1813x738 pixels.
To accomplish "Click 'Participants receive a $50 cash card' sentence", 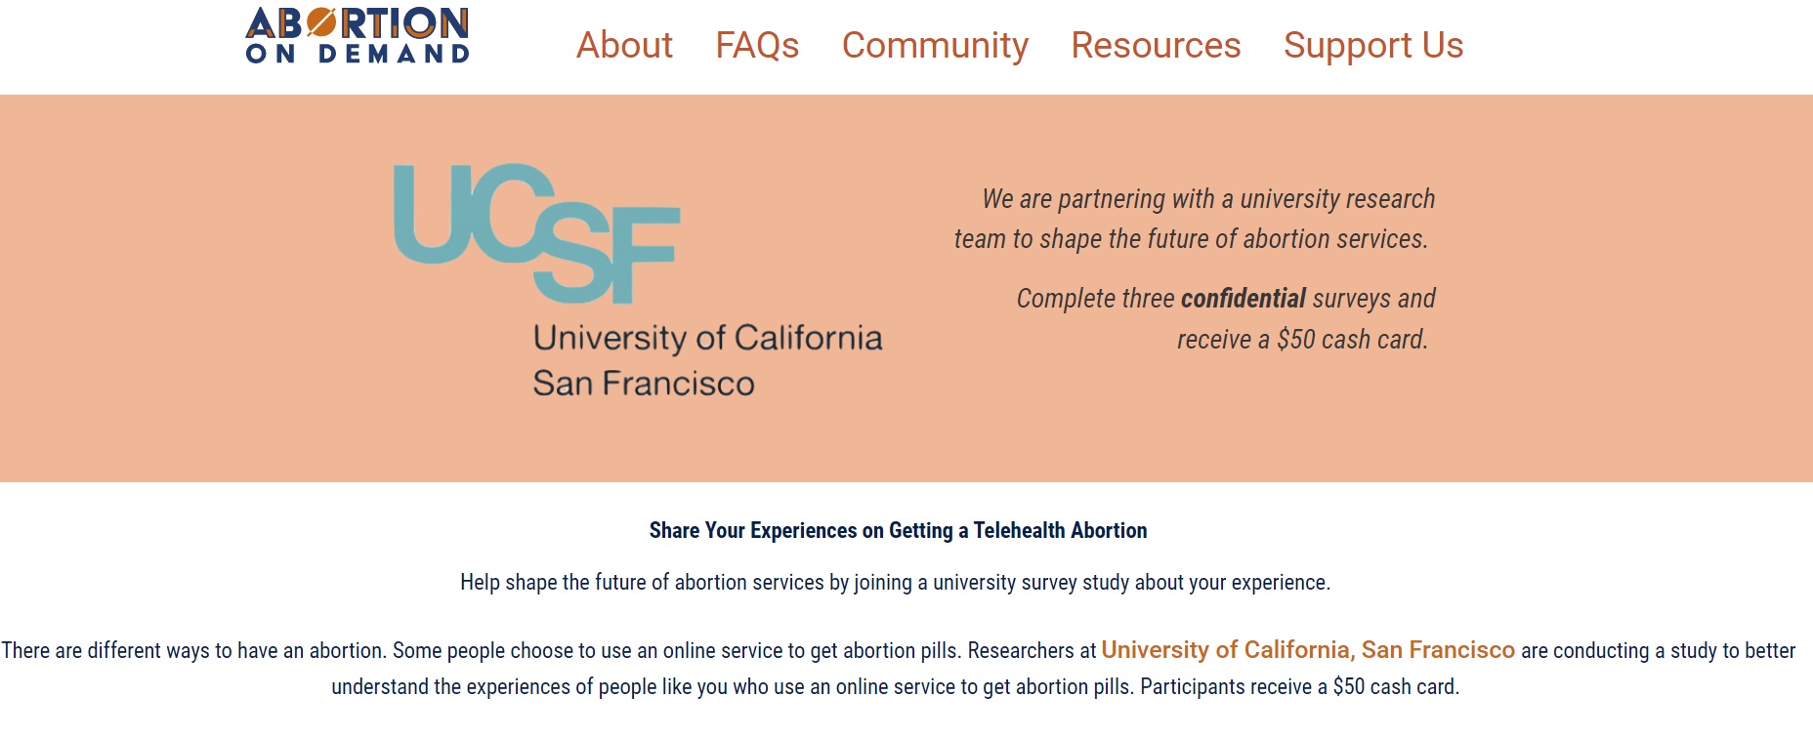I will pyautogui.click(x=1299, y=687).
